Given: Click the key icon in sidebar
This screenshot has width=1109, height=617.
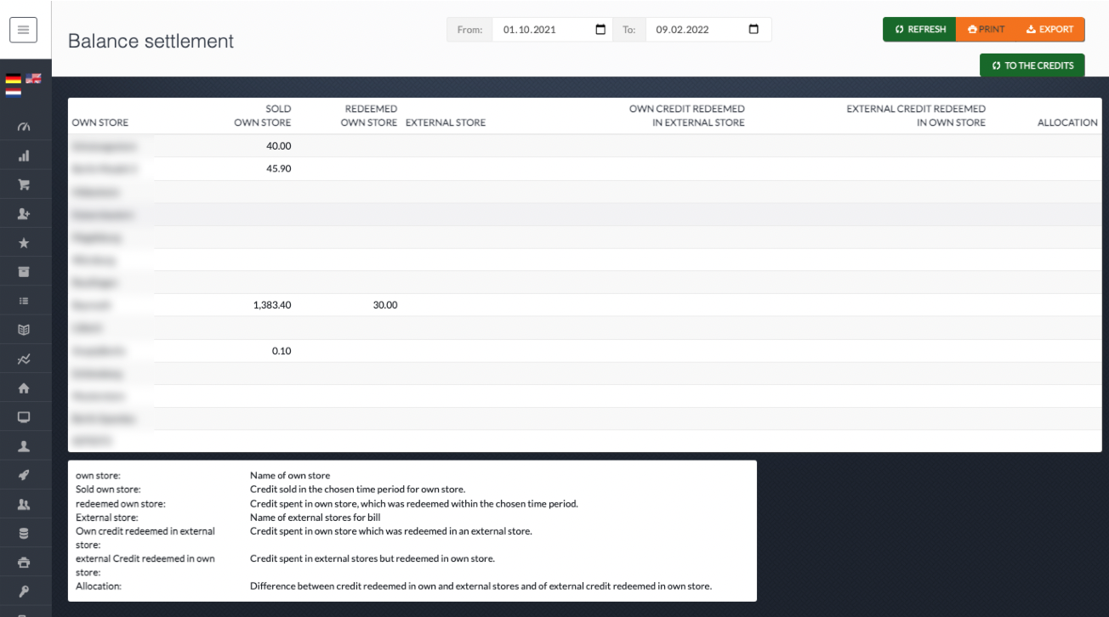Looking at the screenshot, I should click(25, 590).
